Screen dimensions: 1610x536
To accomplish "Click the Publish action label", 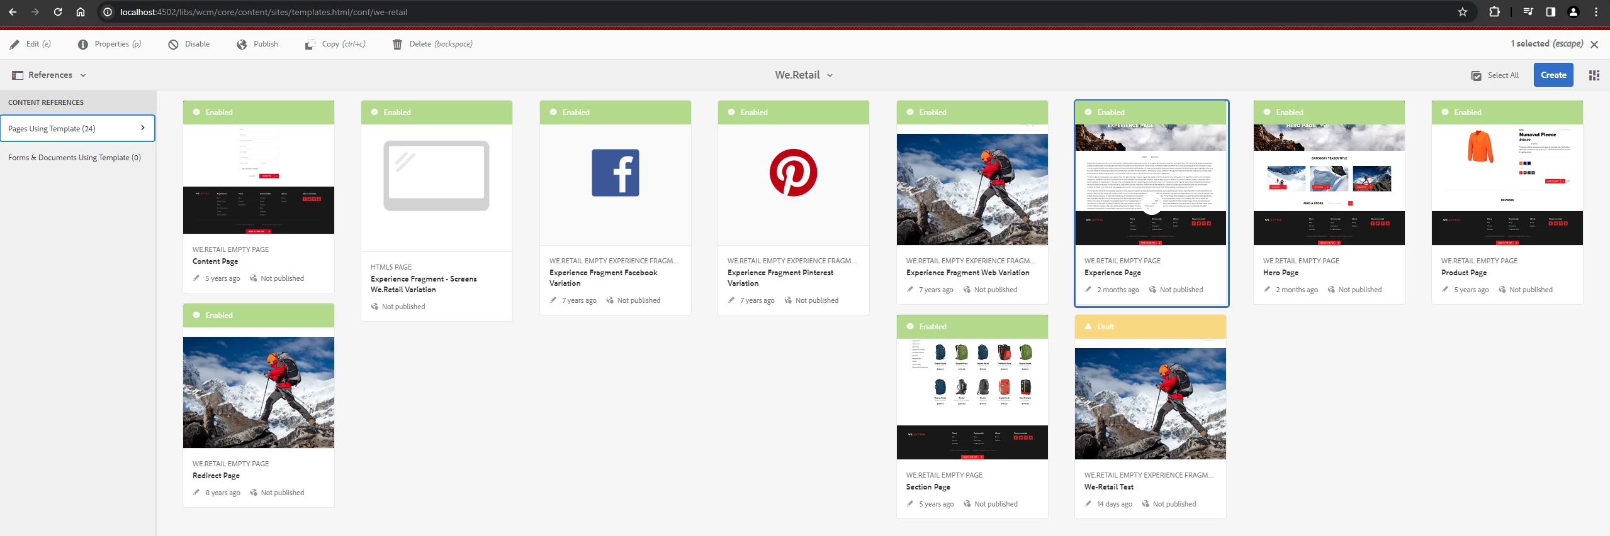I will click(x=266, y=44).
